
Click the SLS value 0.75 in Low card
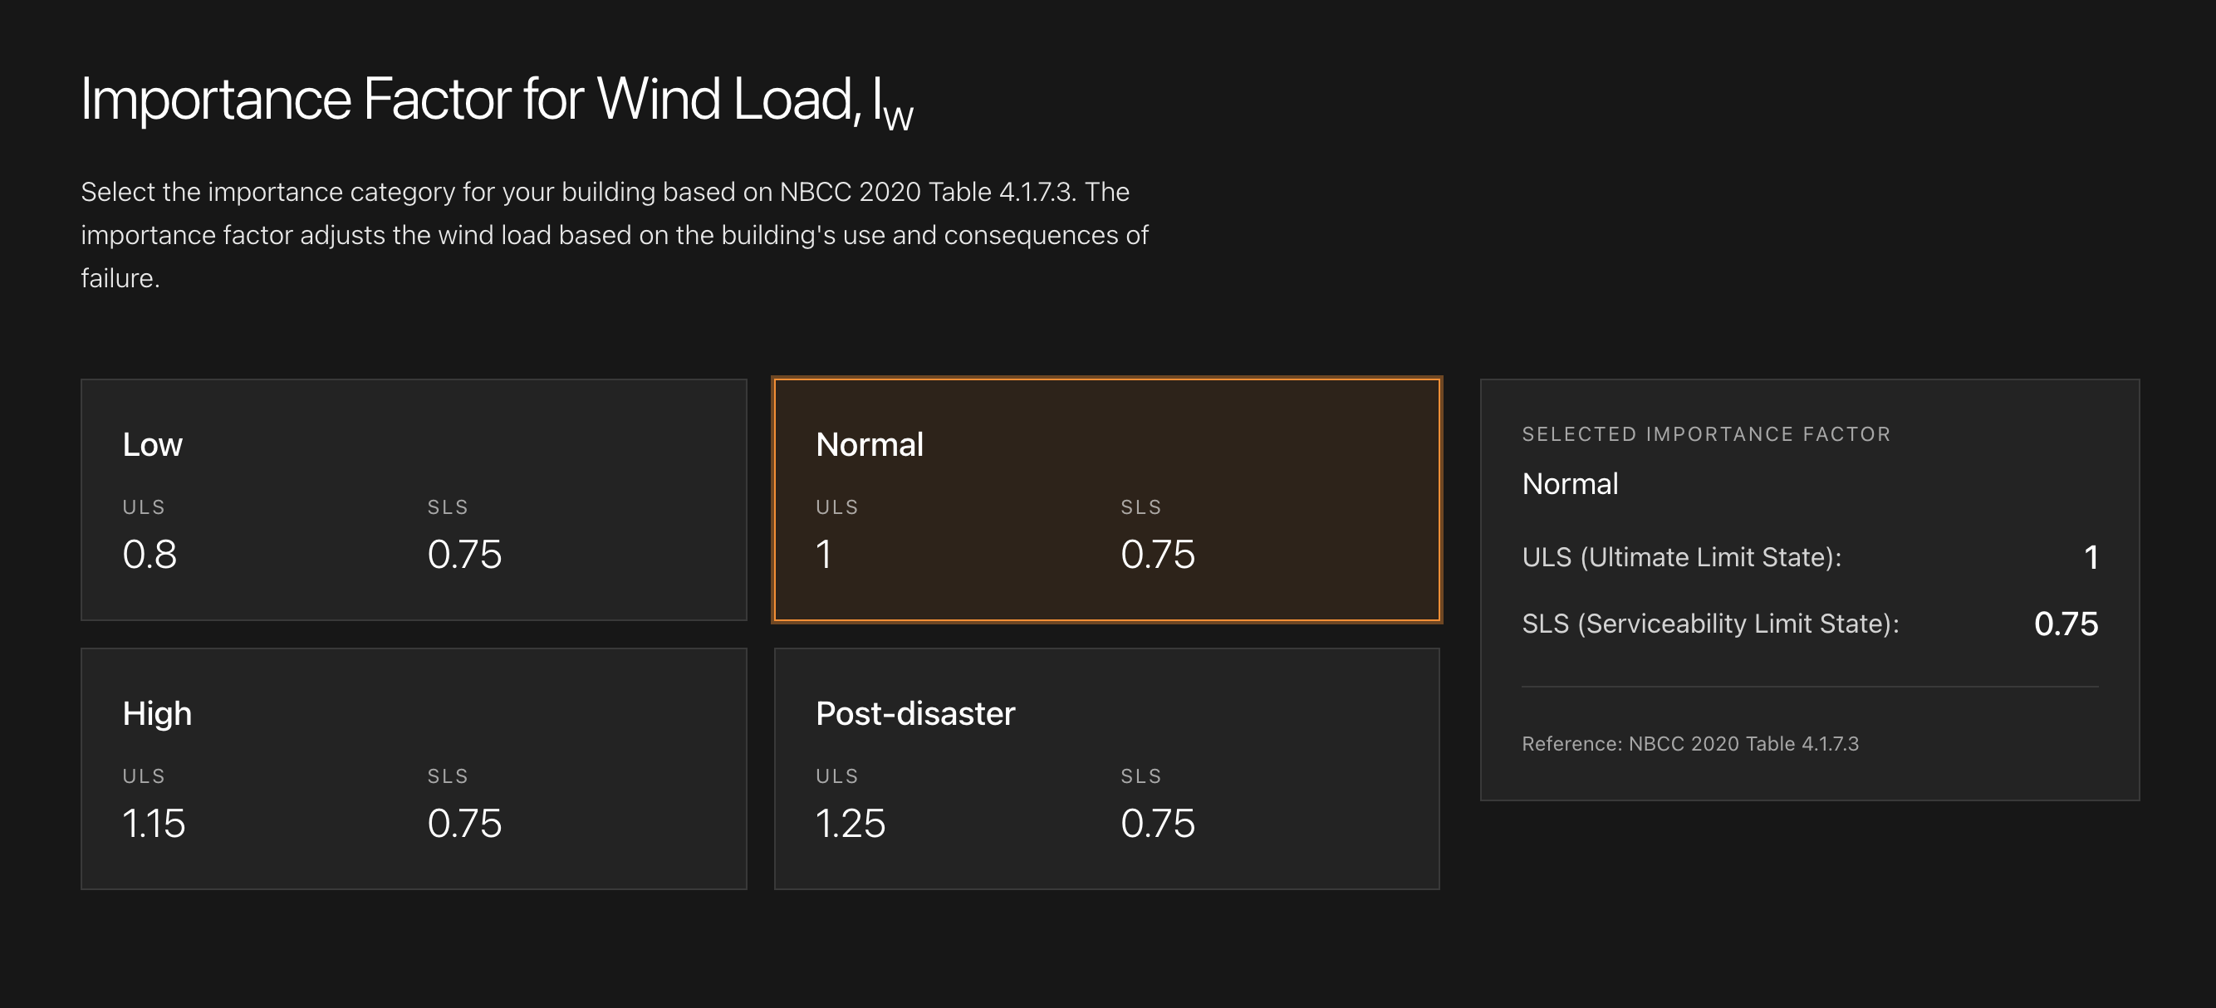click(x=465, y=555)
